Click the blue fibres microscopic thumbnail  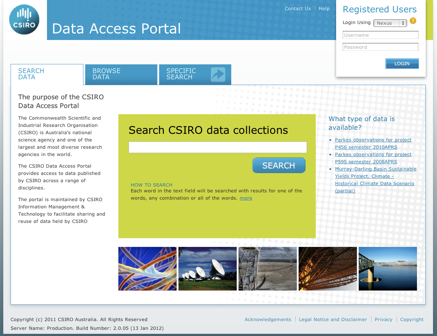point(147,269)
